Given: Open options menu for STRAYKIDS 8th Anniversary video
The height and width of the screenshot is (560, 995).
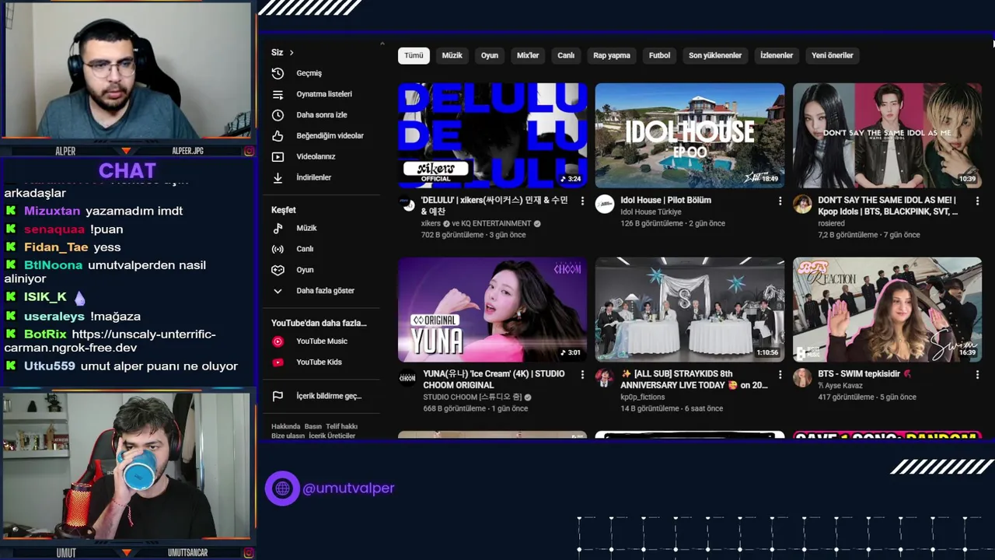Looking at the screenshot, I should 780,375.
